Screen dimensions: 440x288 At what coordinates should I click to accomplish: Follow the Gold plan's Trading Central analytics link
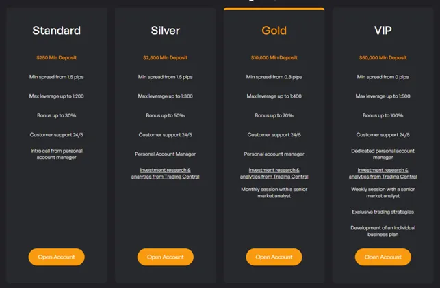click(x=274, y=173)
